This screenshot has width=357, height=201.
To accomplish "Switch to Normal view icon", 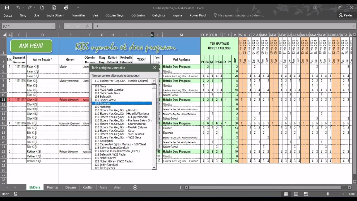I will 286,194.
